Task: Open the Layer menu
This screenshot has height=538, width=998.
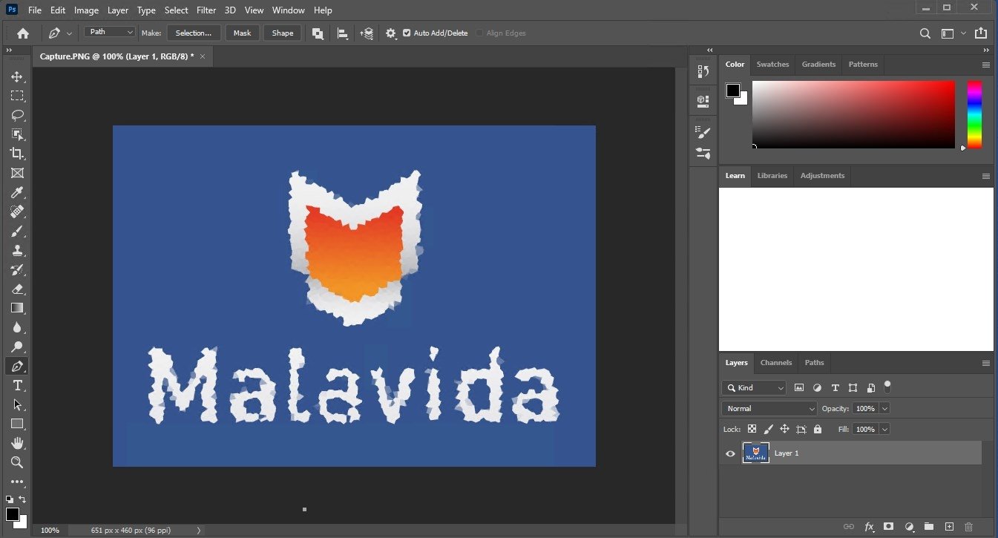Action: pyautogui.click(x=117, y=10)
